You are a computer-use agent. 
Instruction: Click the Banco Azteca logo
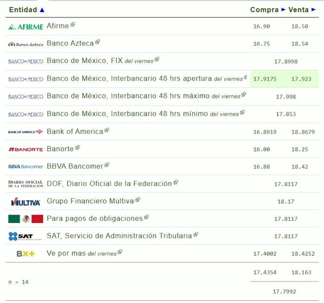[26, 44]
